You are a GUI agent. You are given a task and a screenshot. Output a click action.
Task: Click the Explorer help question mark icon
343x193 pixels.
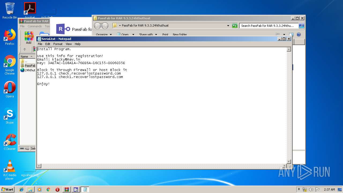tap(299, 35)
